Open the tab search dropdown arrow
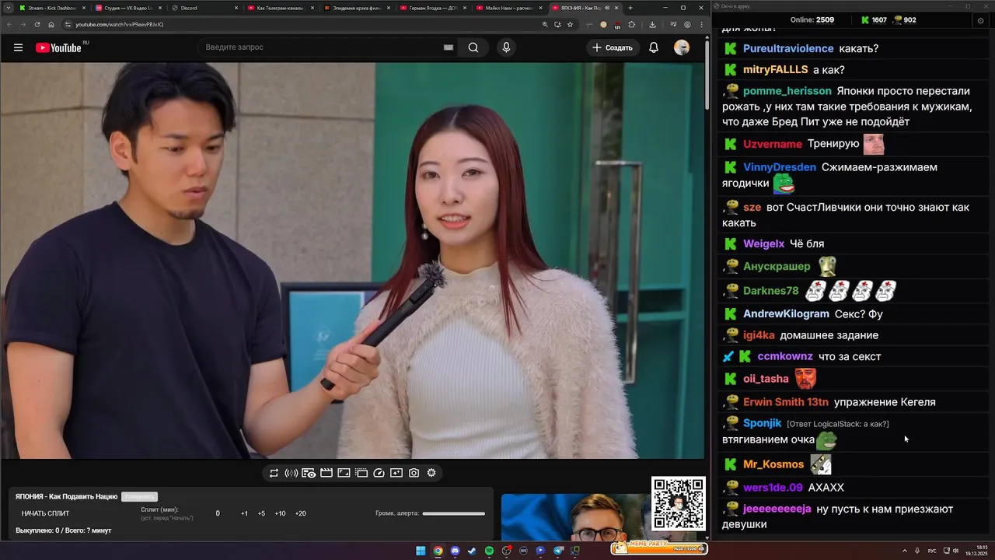Viewport: 995px width, 560px height. coord(7,8)
